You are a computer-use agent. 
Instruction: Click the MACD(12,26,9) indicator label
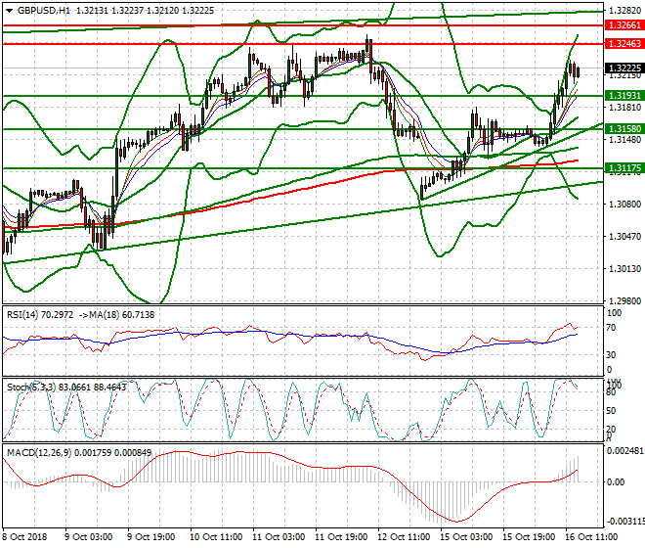(x=37, y=453)
